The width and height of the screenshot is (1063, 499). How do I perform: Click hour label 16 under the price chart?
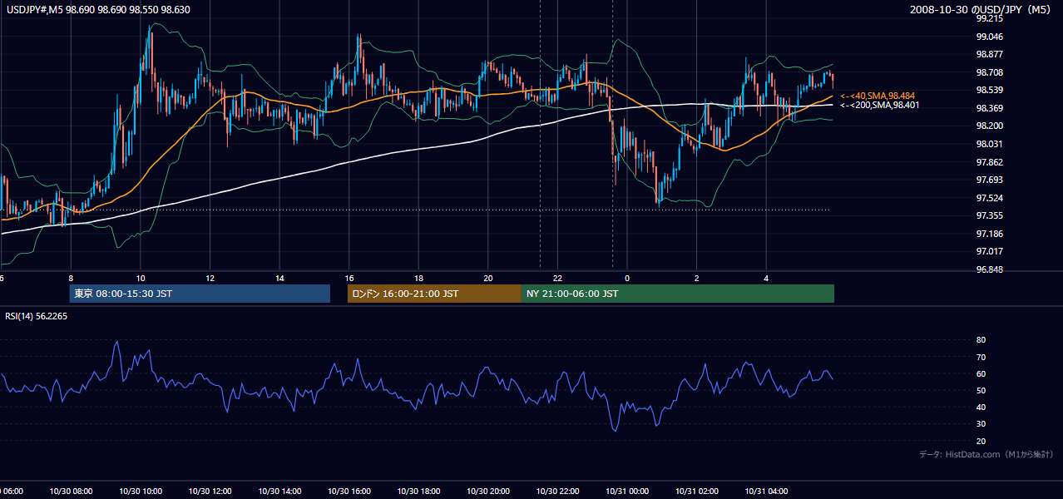pos(349,278)
